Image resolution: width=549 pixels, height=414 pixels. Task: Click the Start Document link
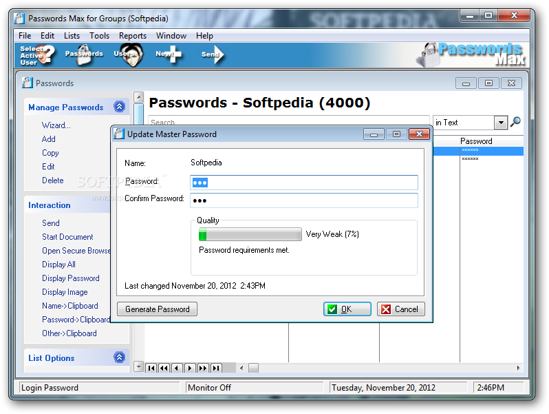tap(67, 237)
